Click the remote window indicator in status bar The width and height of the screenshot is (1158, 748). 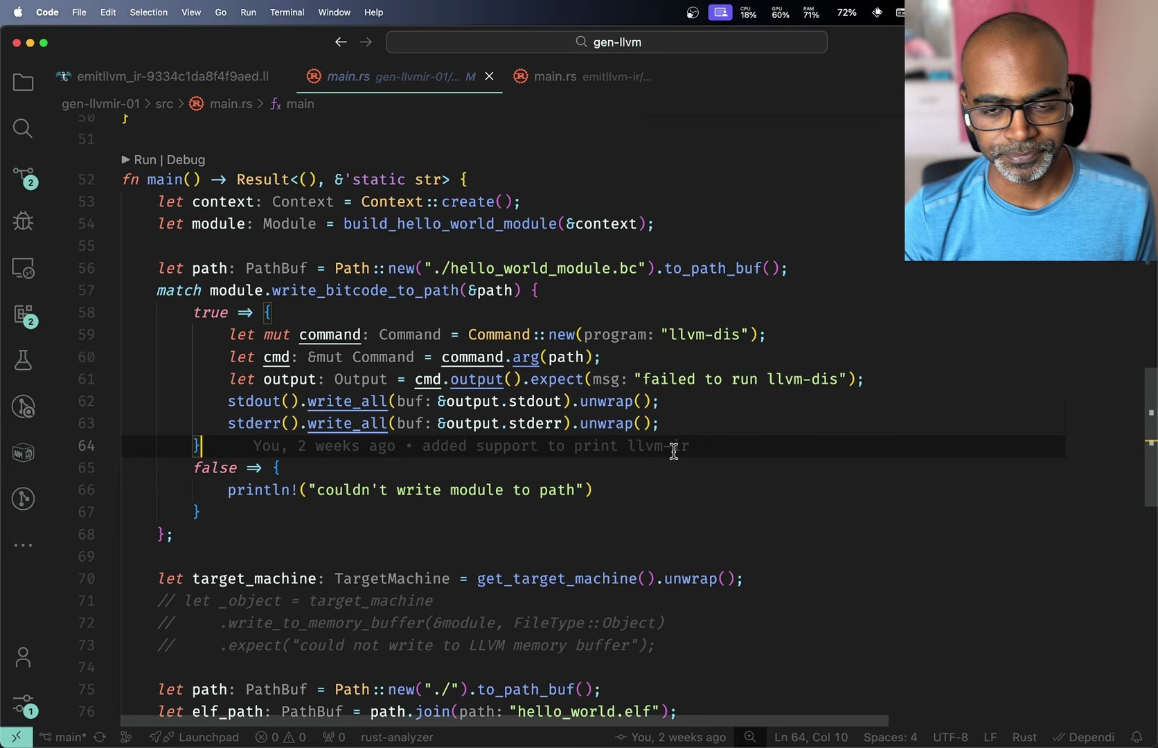[x=16, y=737]
